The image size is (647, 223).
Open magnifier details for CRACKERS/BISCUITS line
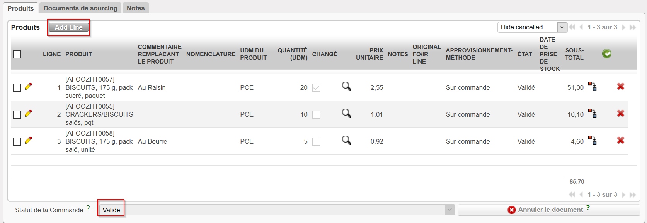tap(347, 113)
